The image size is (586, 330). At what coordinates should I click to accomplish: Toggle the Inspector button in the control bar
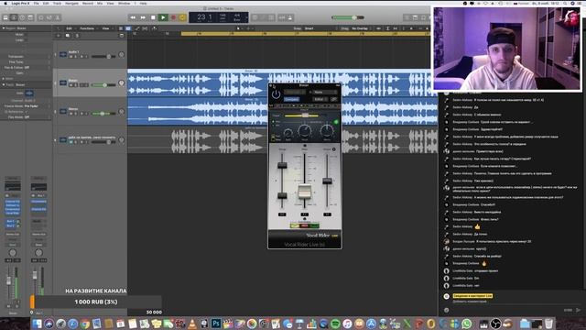14,17
